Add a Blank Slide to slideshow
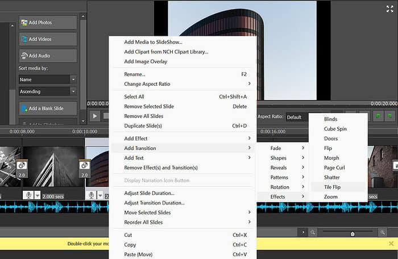Viewport: 398px width, 259px height. click(48, 108)
